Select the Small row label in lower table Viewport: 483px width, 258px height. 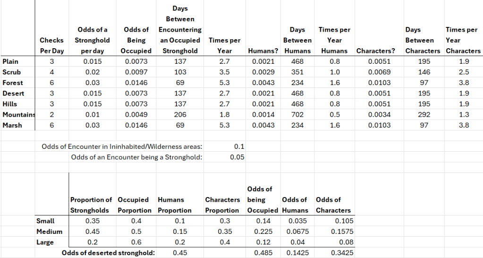(45, 221)
